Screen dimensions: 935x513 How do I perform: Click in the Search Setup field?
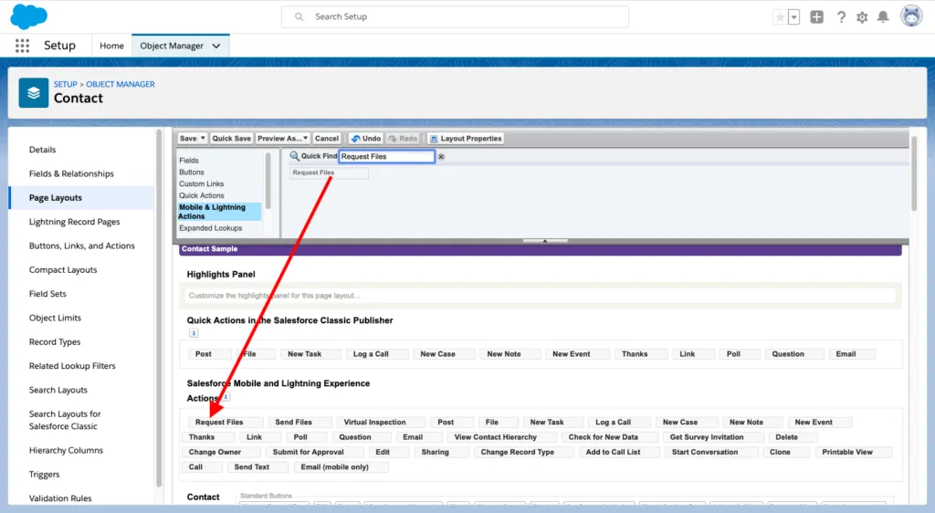(x=457, y=16)
